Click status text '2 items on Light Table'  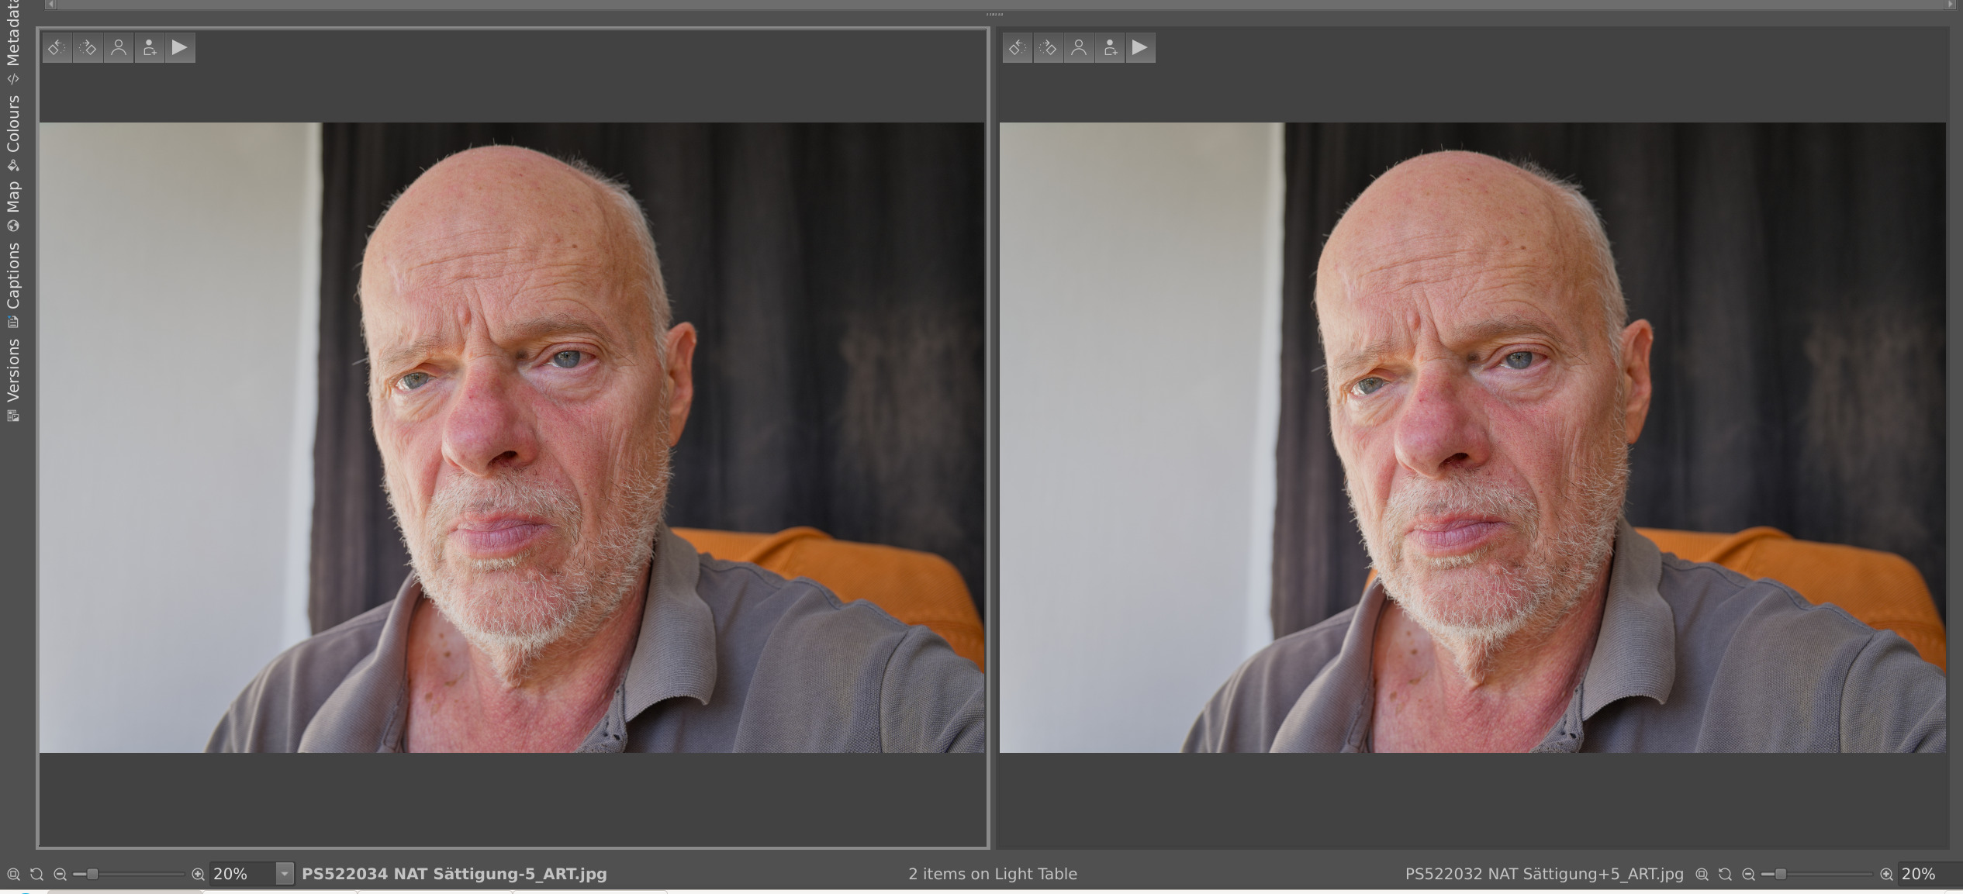(x=993, y=874)
